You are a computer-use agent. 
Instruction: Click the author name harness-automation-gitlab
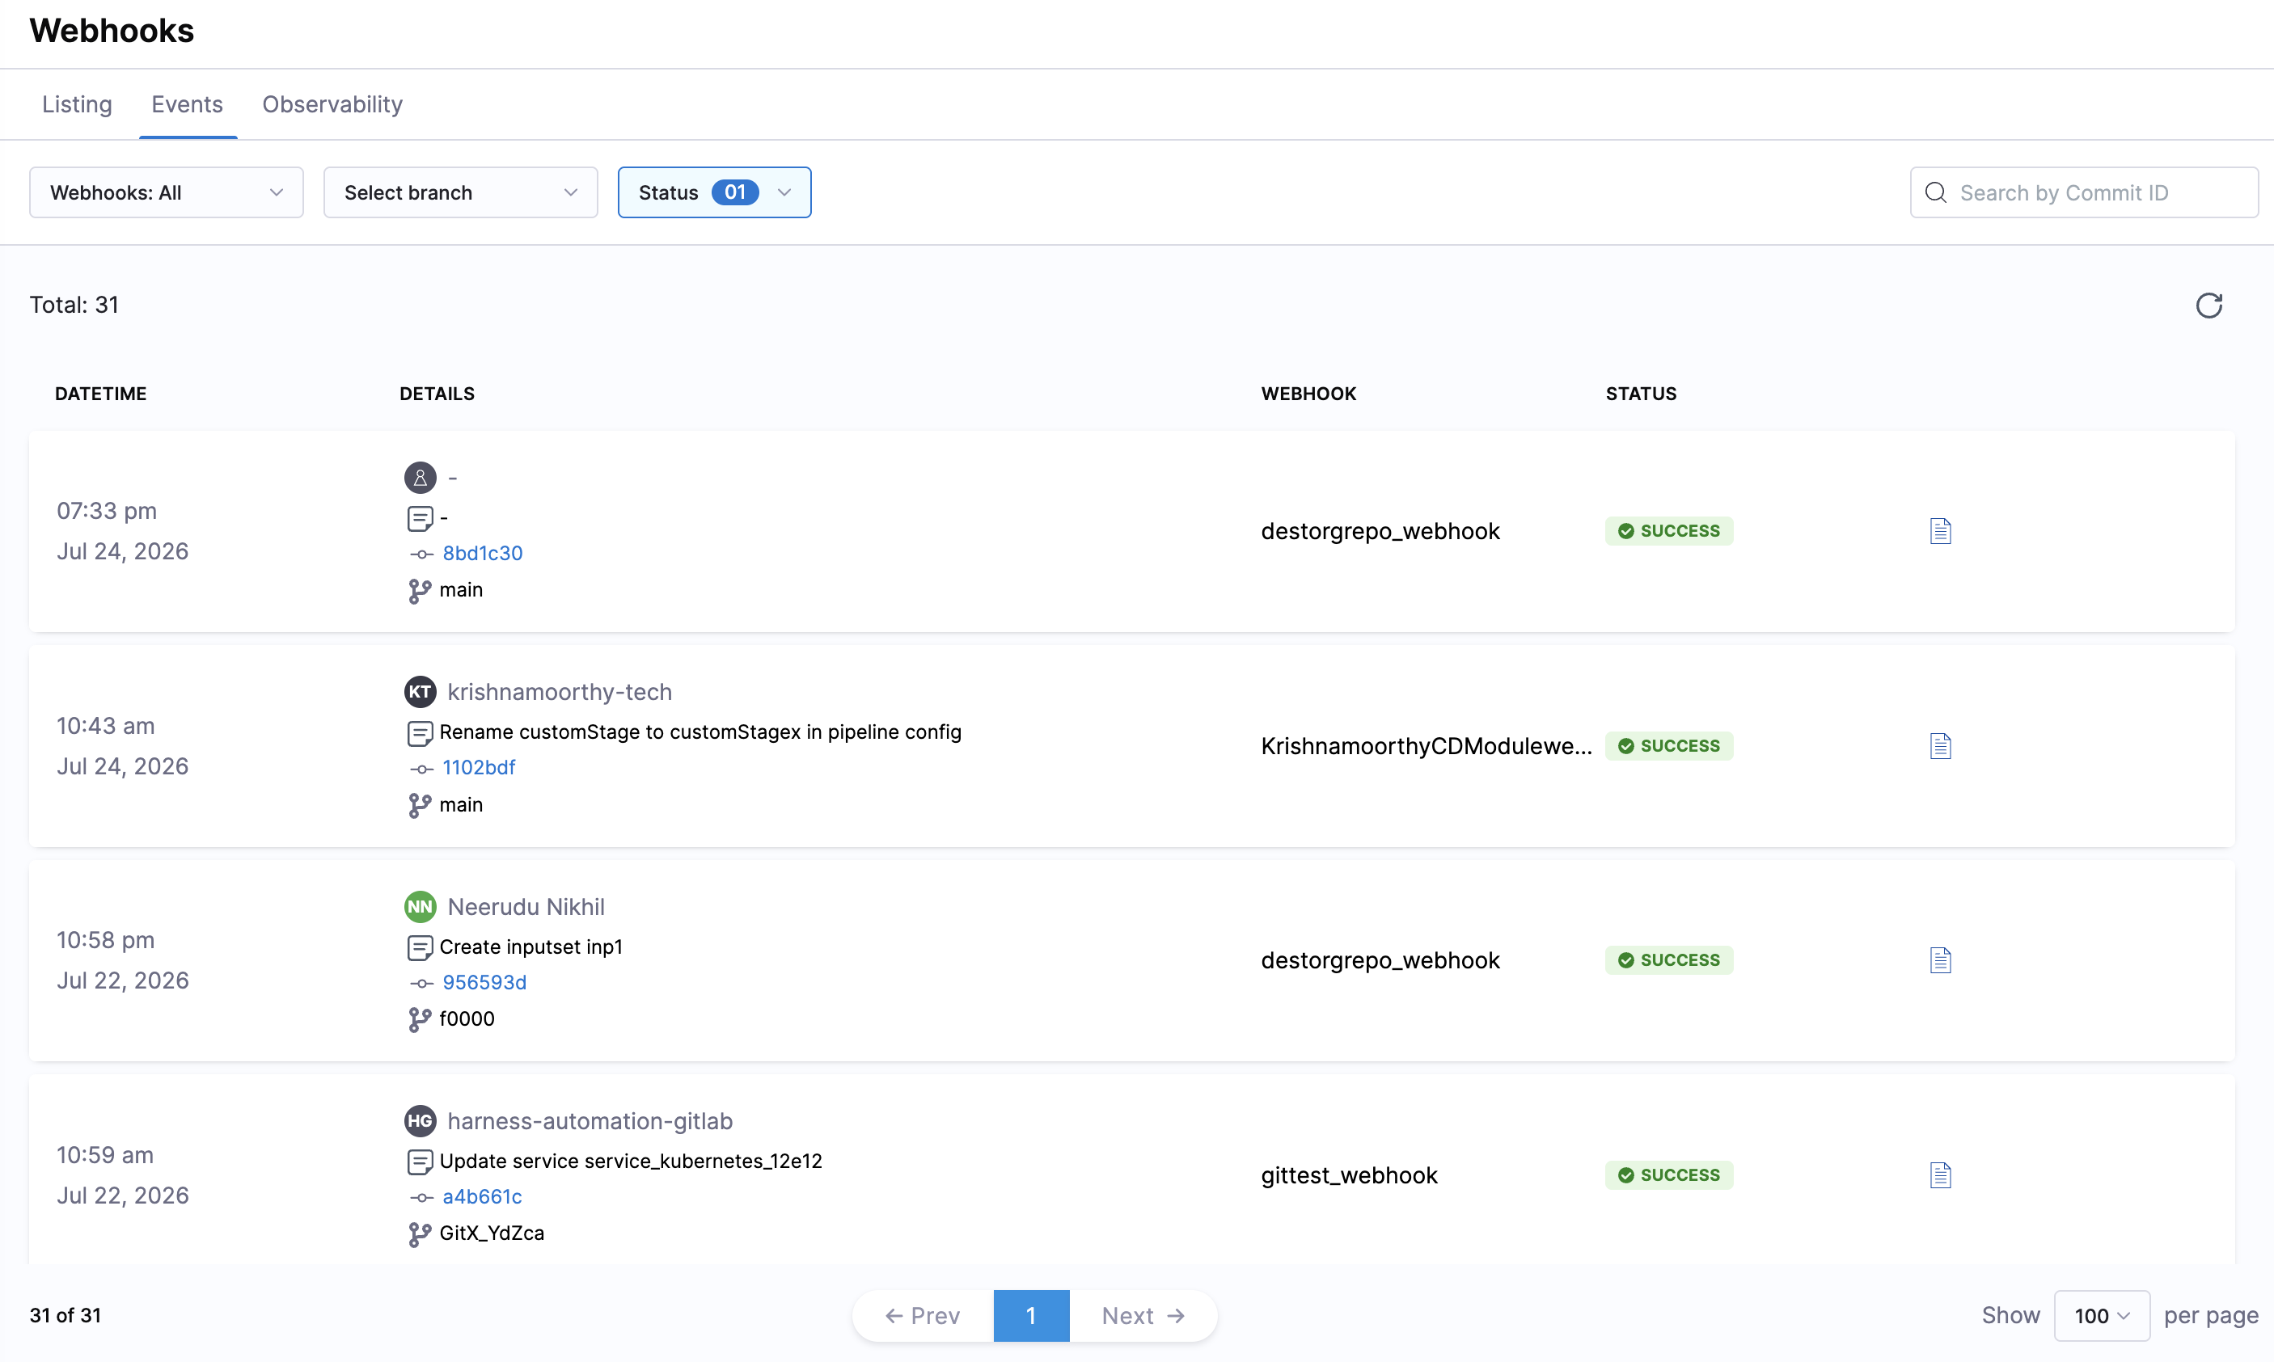[590, 1122]
